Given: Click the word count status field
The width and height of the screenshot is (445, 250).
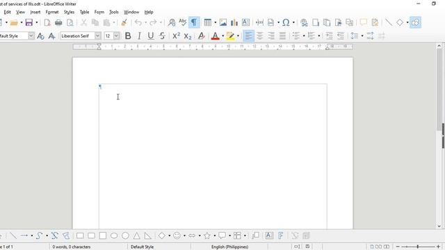Looking at the screenshot, I should pos(72,247).
